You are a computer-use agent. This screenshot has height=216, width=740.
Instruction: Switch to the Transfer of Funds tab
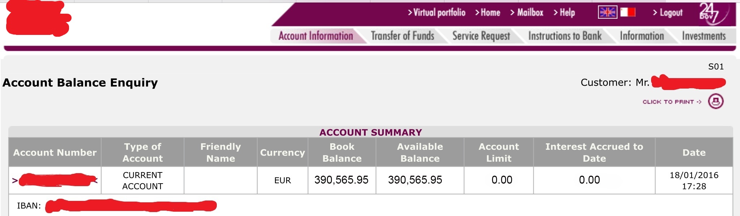[403, 36]
